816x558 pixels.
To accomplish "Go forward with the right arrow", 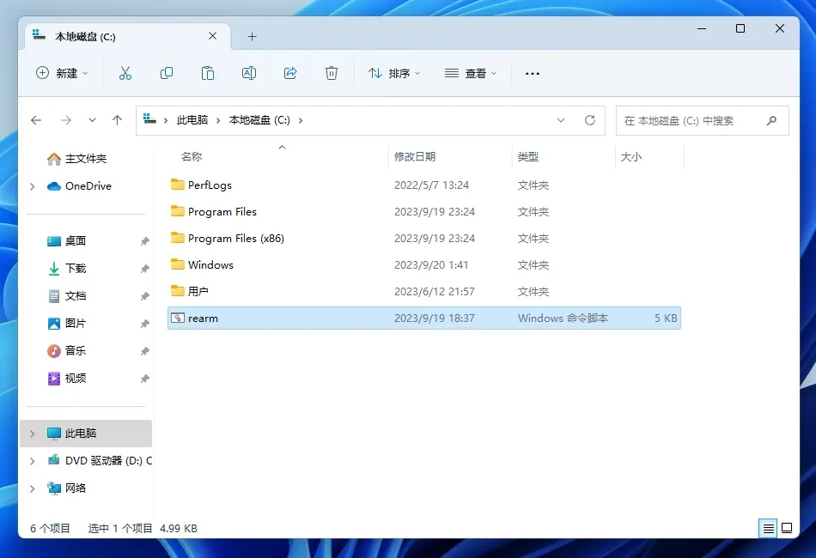I will [x=66, y=121].
